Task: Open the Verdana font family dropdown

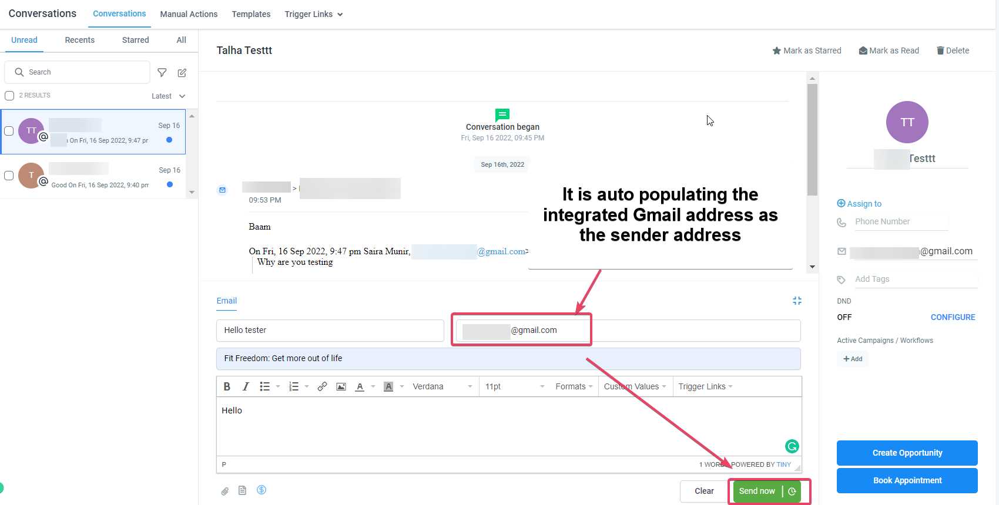Action: click(x=442, y=386)
